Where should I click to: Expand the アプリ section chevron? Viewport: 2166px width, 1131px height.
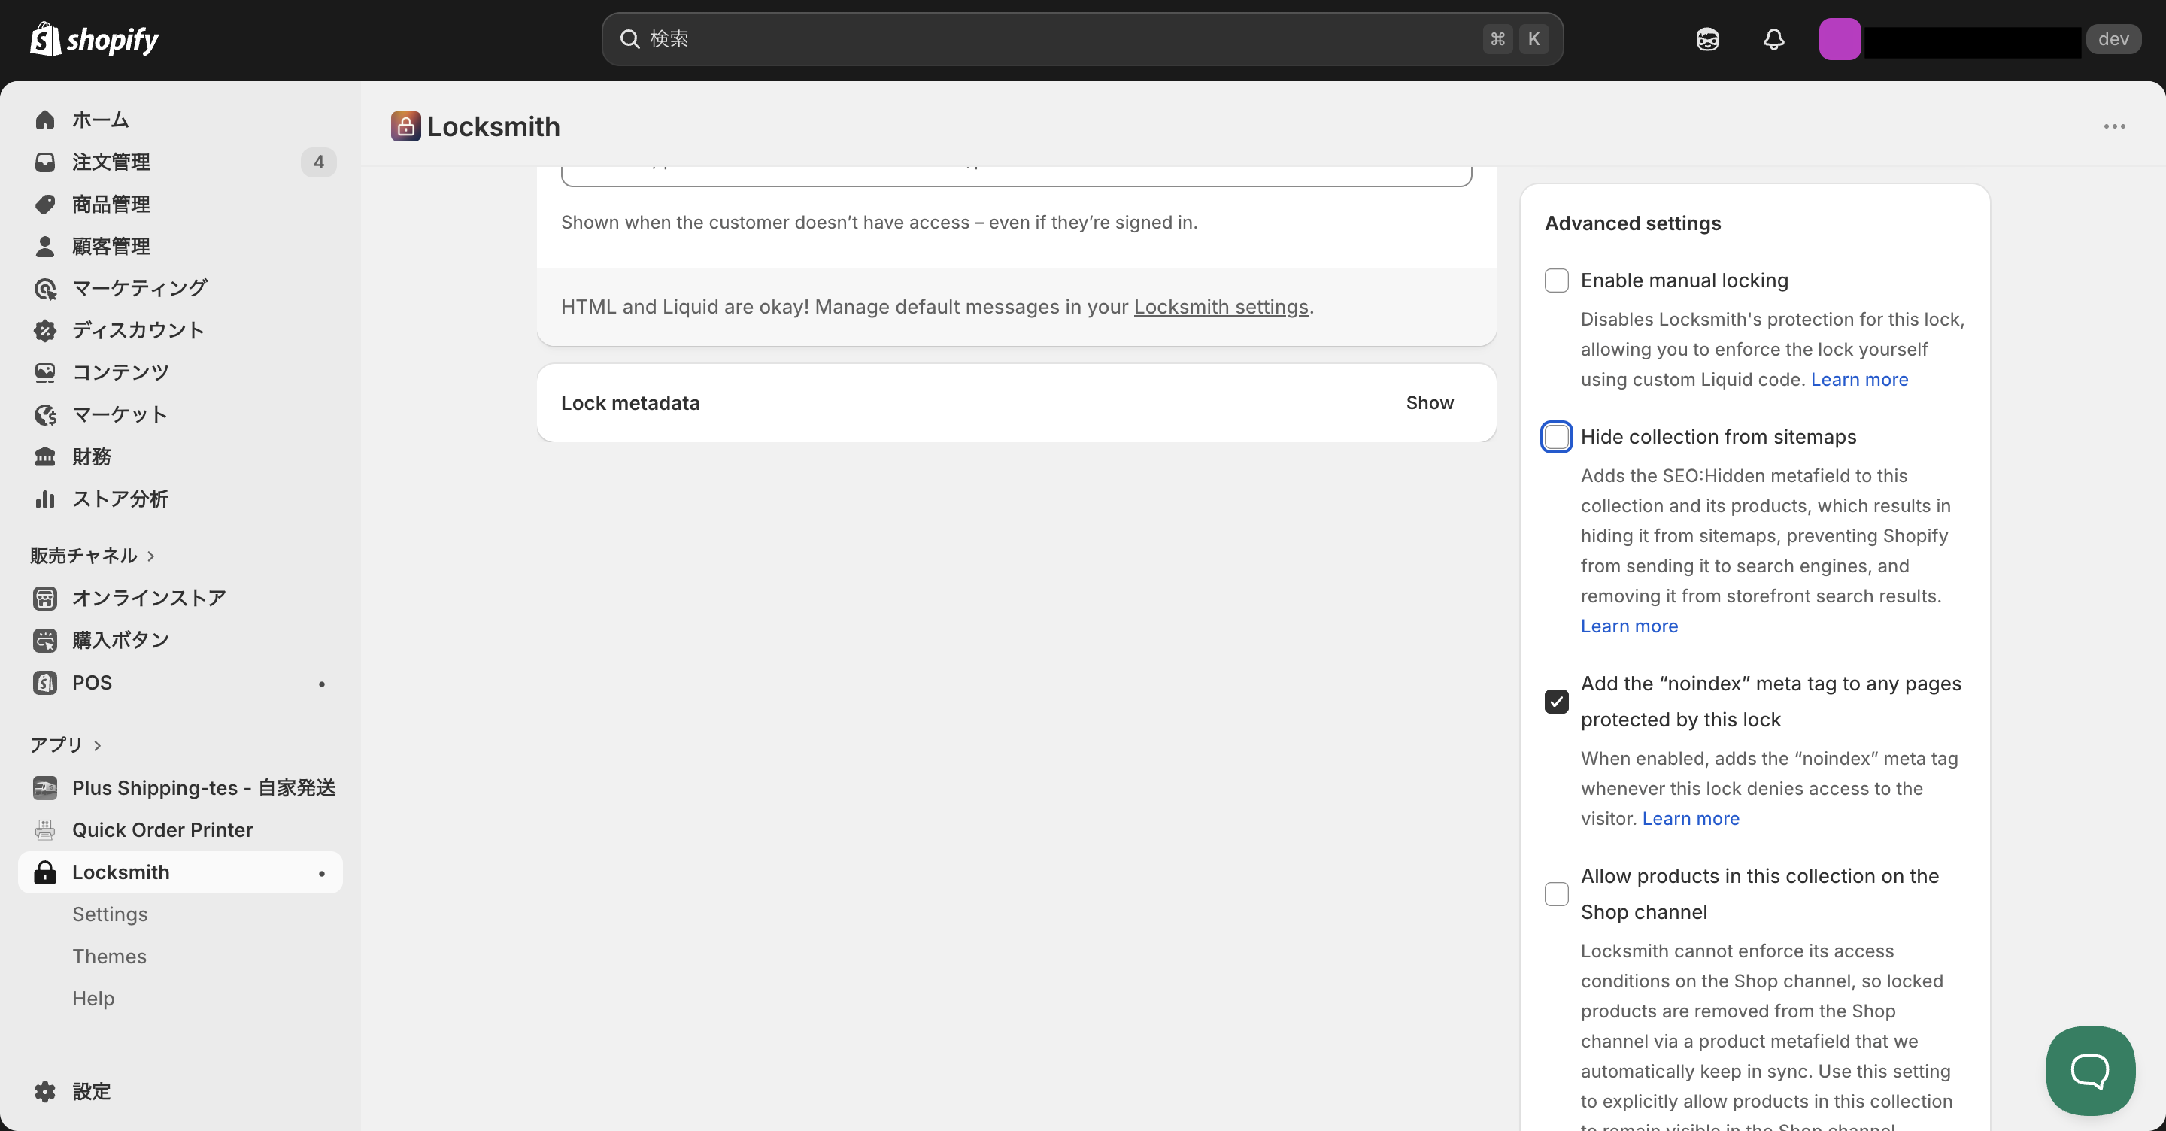pos(98,745)
